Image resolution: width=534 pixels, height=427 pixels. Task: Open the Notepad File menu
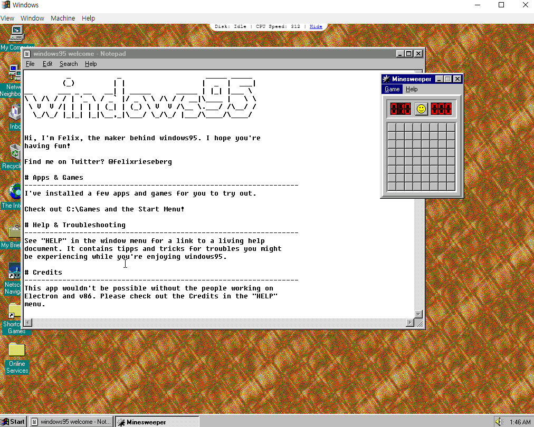(30, 64)
